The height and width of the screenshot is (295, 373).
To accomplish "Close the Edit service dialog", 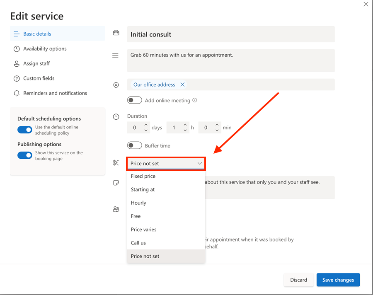I will (366, 4).
